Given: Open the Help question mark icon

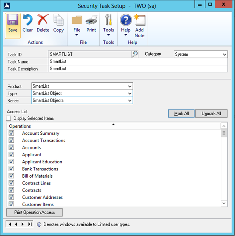Looking at the screenshot, I should (x=126, y=20).
